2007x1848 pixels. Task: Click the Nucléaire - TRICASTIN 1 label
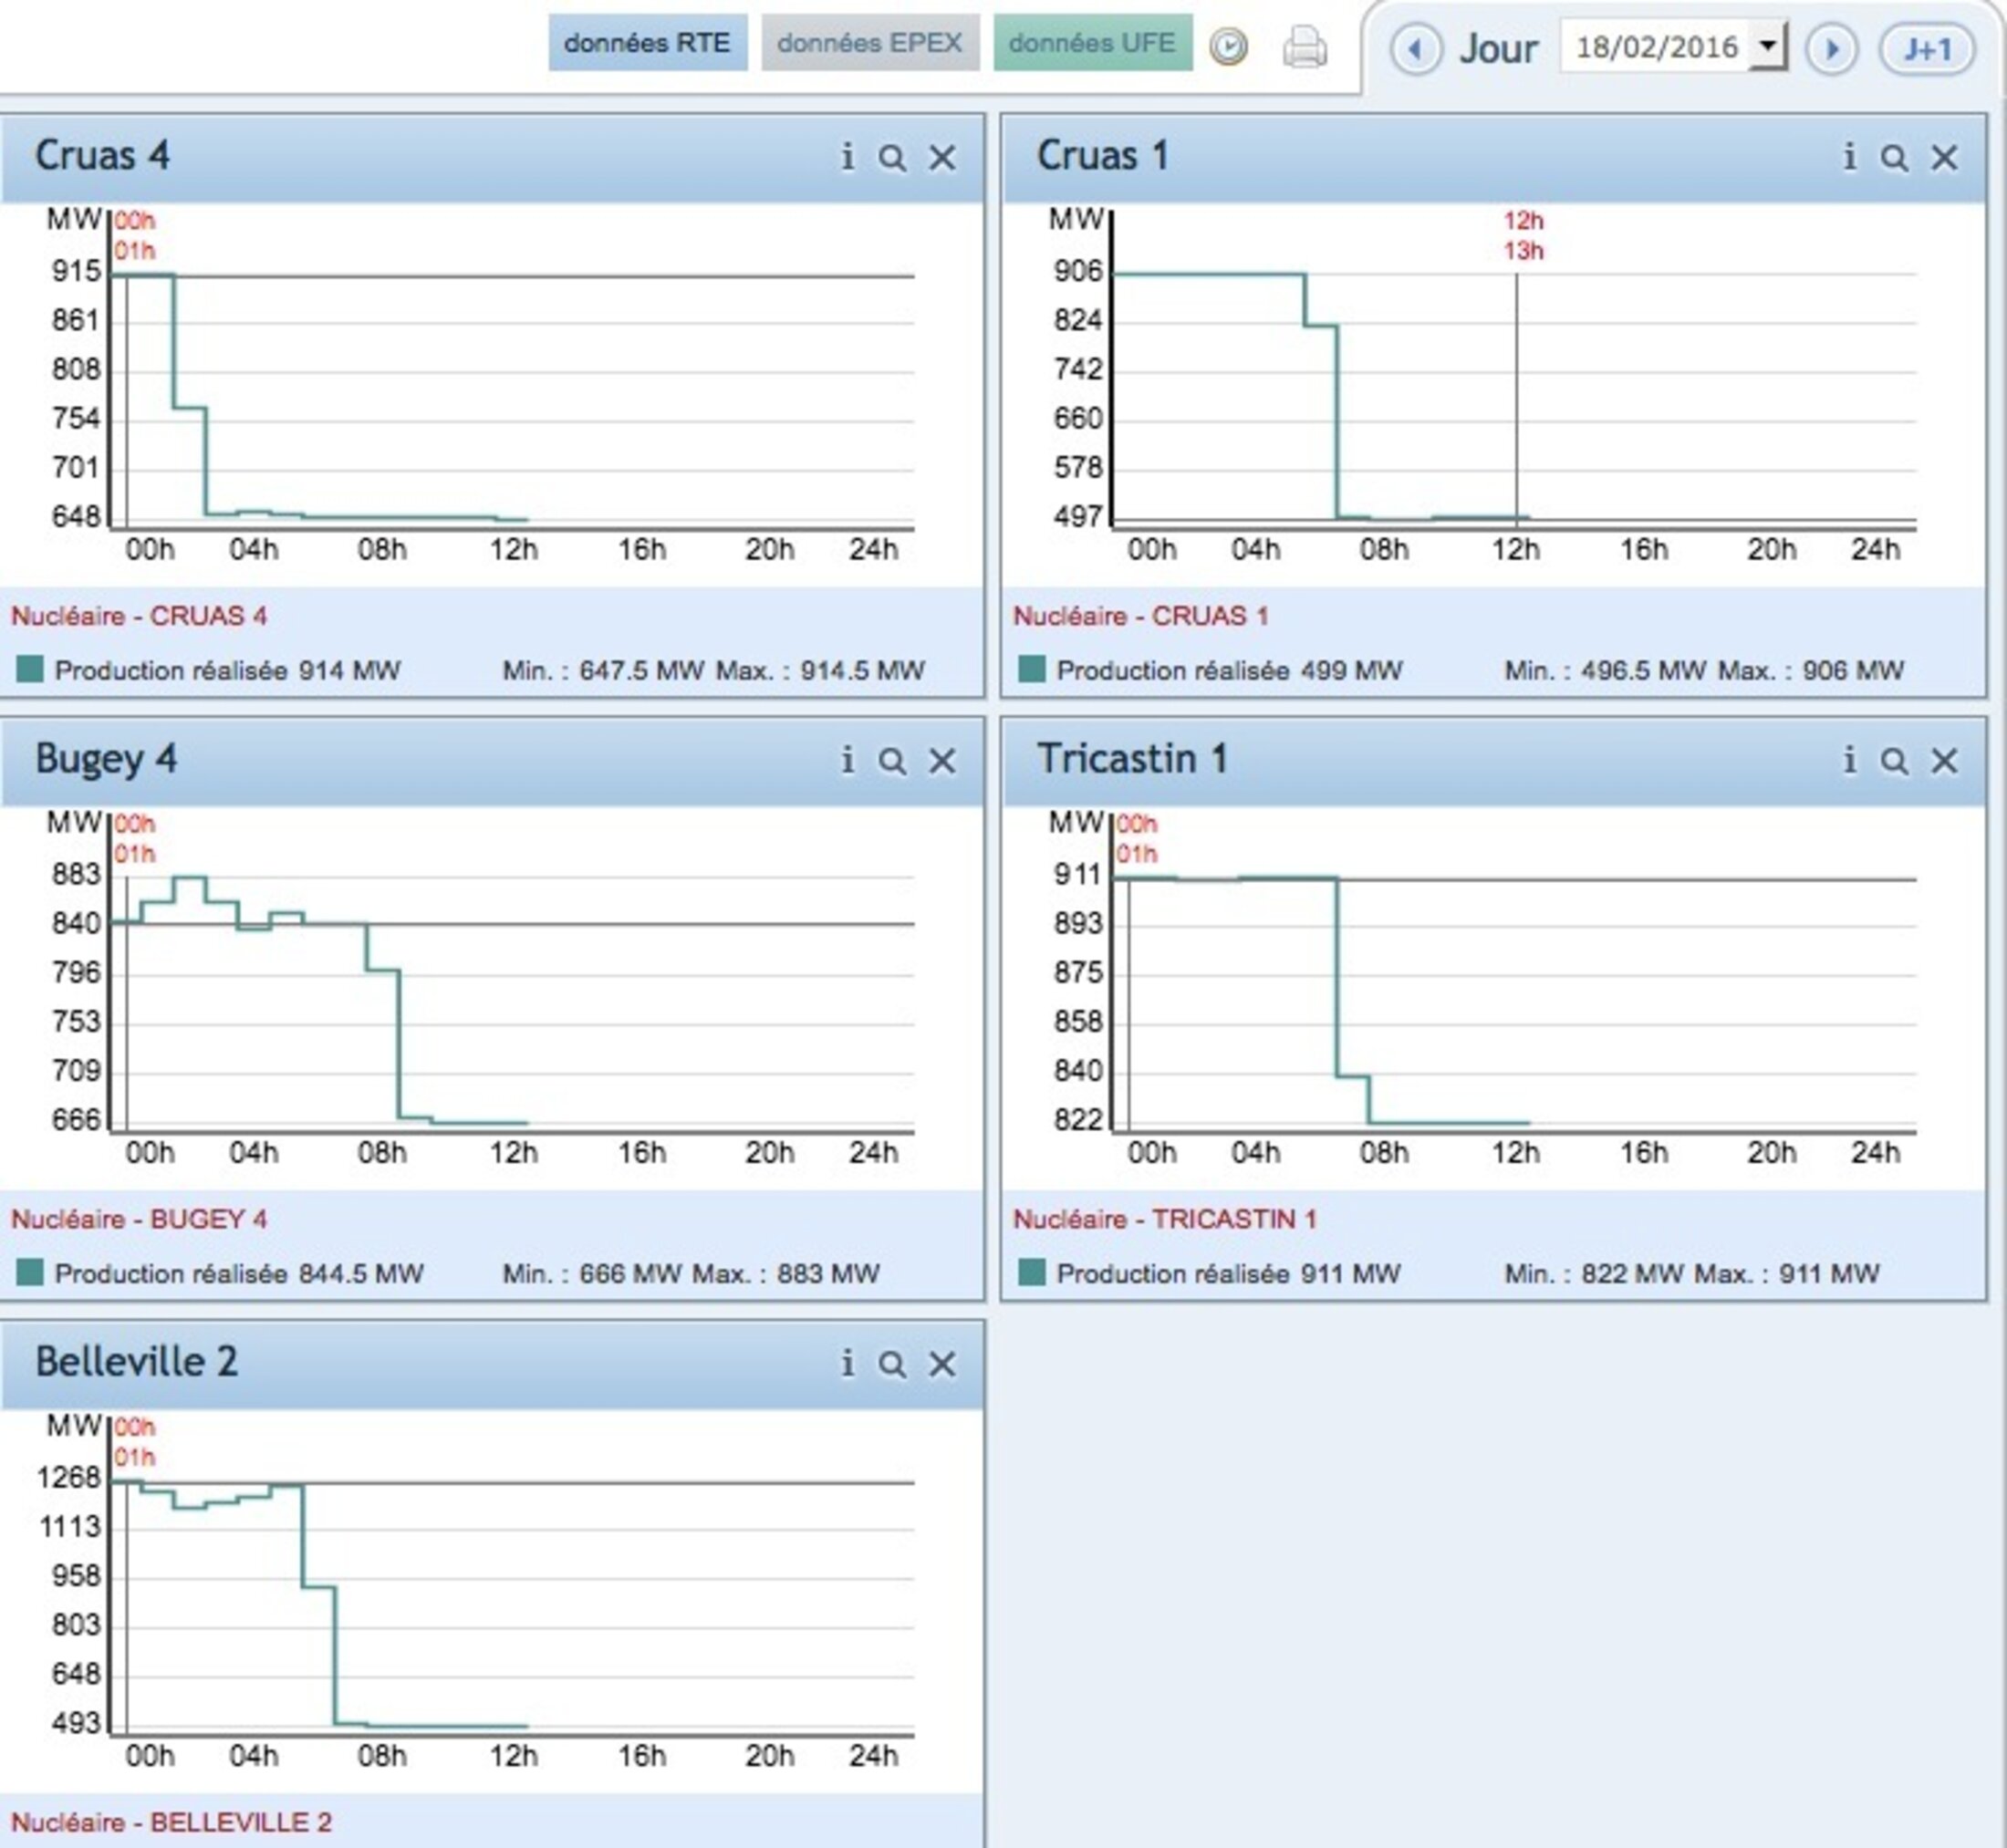1165,1219
